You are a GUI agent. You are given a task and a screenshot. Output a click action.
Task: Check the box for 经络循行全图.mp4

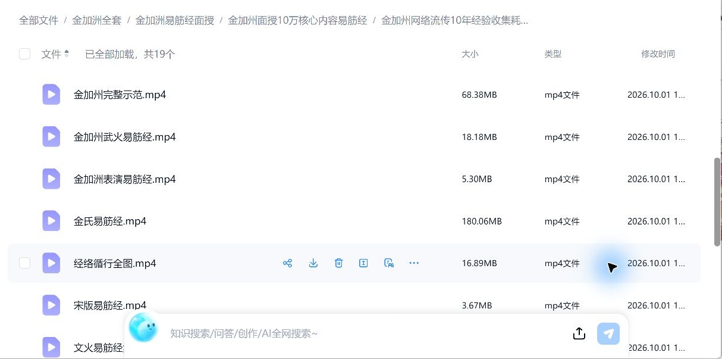coord(24,263)
